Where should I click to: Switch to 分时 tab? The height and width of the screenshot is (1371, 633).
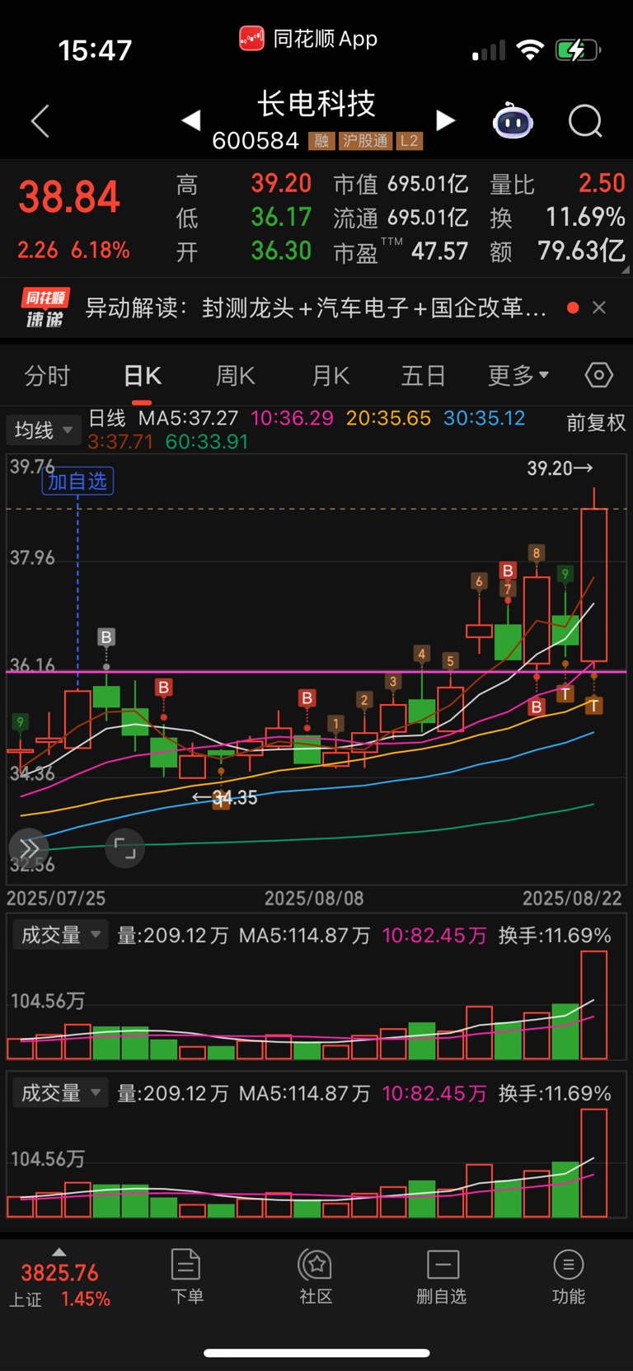pos(47,376)
